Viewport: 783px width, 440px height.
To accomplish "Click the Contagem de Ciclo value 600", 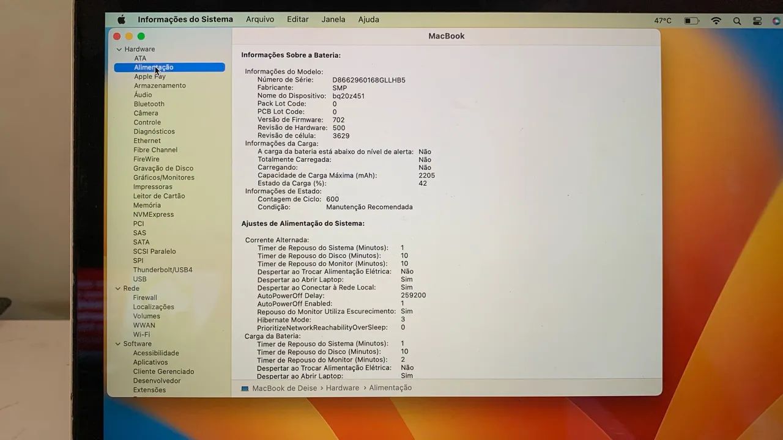I will [x=332, y=199].
